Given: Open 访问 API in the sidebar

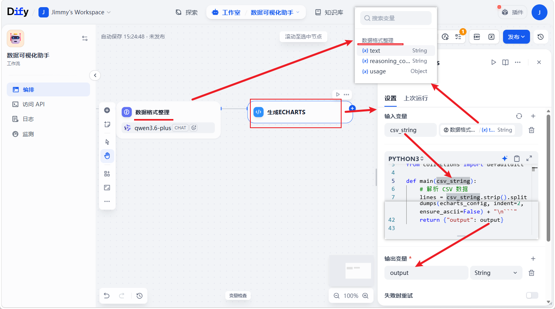Looking at the screenshot, I should (x=48, y=104).
